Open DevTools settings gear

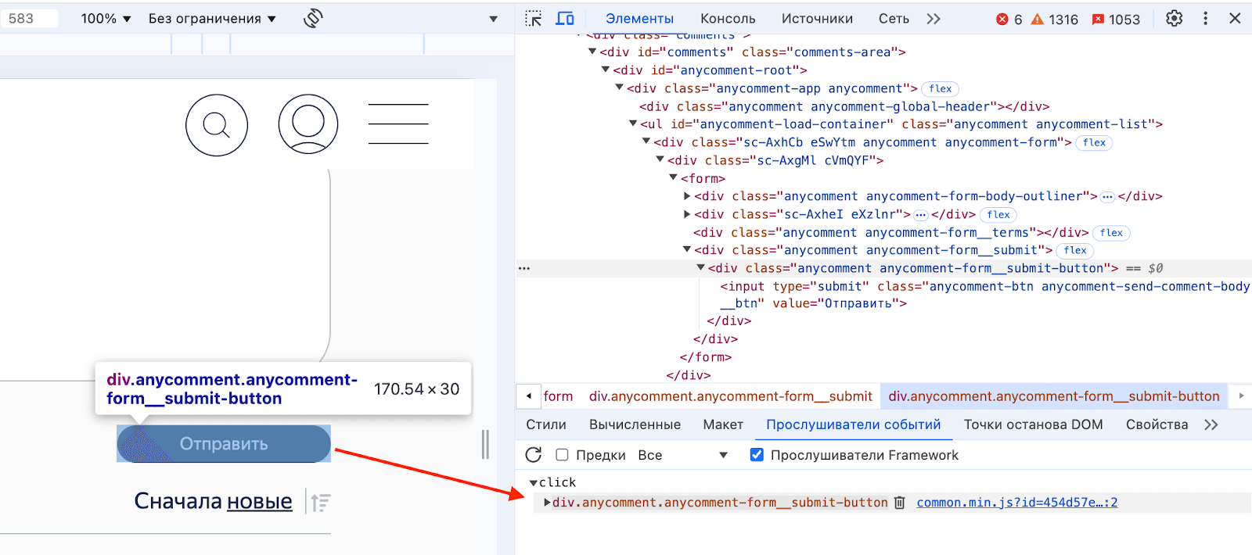point(1174,19)
